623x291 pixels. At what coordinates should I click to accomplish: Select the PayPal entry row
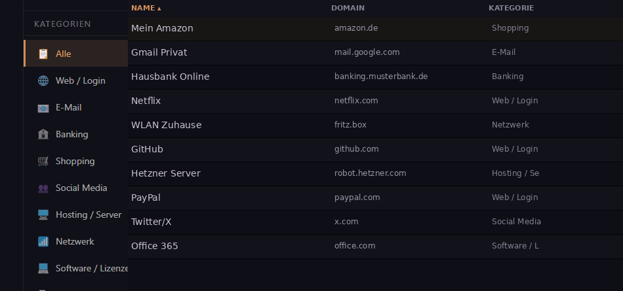click(146, 197)
